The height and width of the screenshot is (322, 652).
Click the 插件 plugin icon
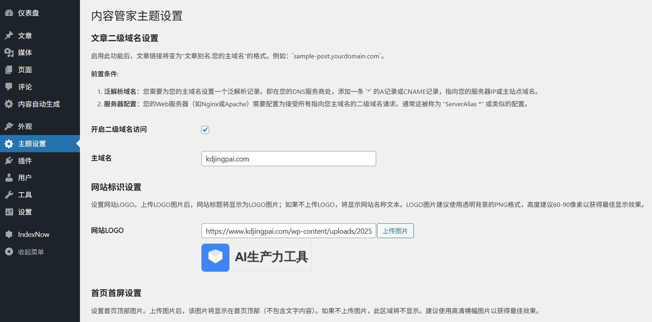9,161
